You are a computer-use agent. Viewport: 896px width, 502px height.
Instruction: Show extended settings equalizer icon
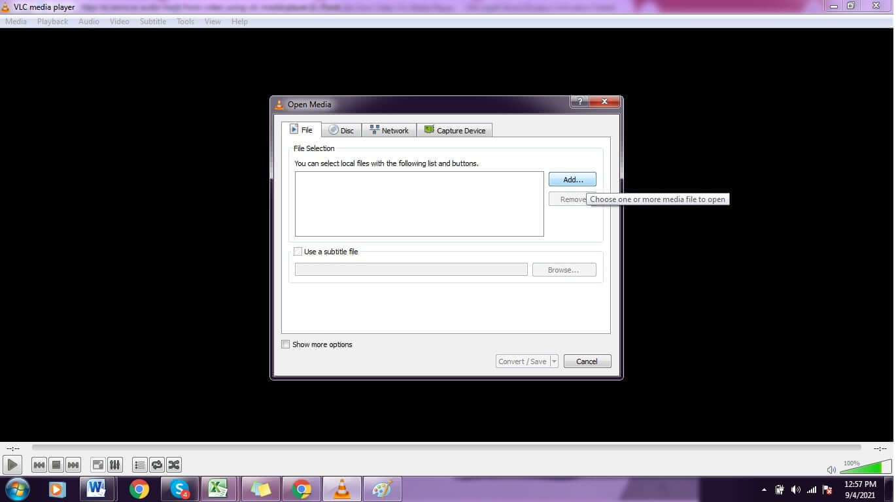click(114, 465)
